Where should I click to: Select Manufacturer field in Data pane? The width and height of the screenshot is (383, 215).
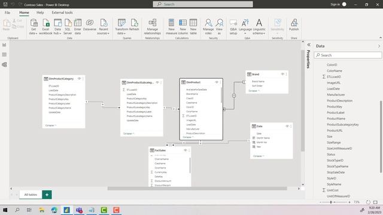(336, 94)
